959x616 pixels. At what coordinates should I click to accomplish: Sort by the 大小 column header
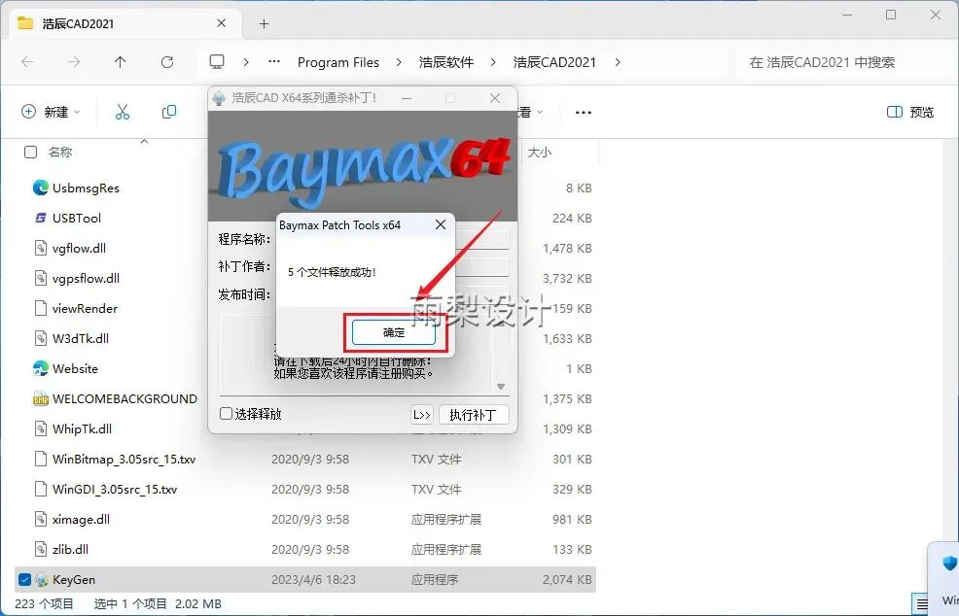pos(540,153)
